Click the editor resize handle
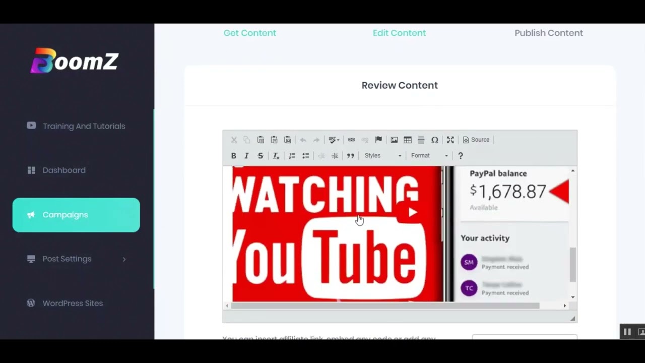Image resolution: width=645 pixels, height=363 pixels. tap(572, 319)
